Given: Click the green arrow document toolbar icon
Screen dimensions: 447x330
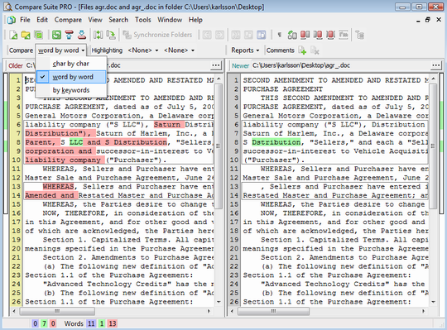Looking at the screenshot, I should [x=111, y=35].
